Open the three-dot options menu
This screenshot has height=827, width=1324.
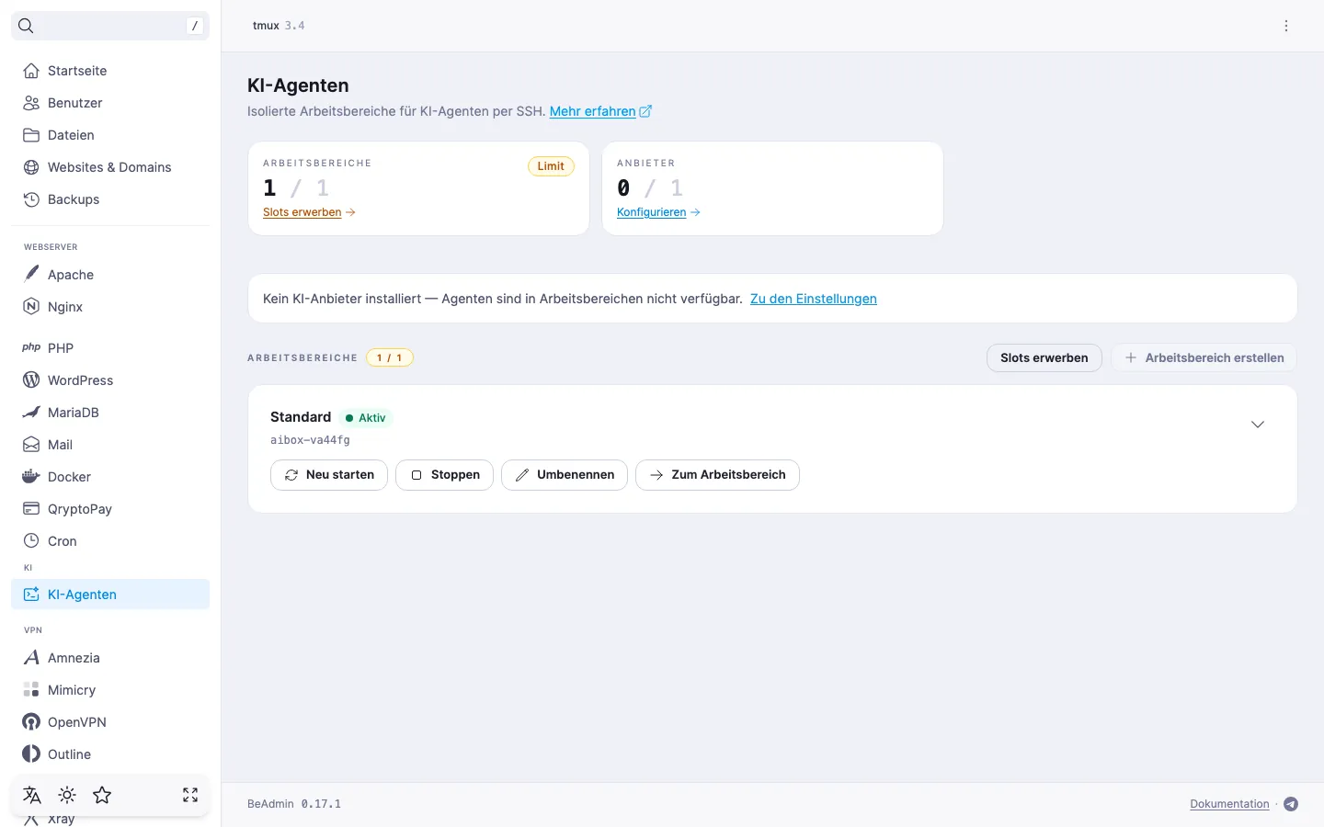(x=1286, y=26)
